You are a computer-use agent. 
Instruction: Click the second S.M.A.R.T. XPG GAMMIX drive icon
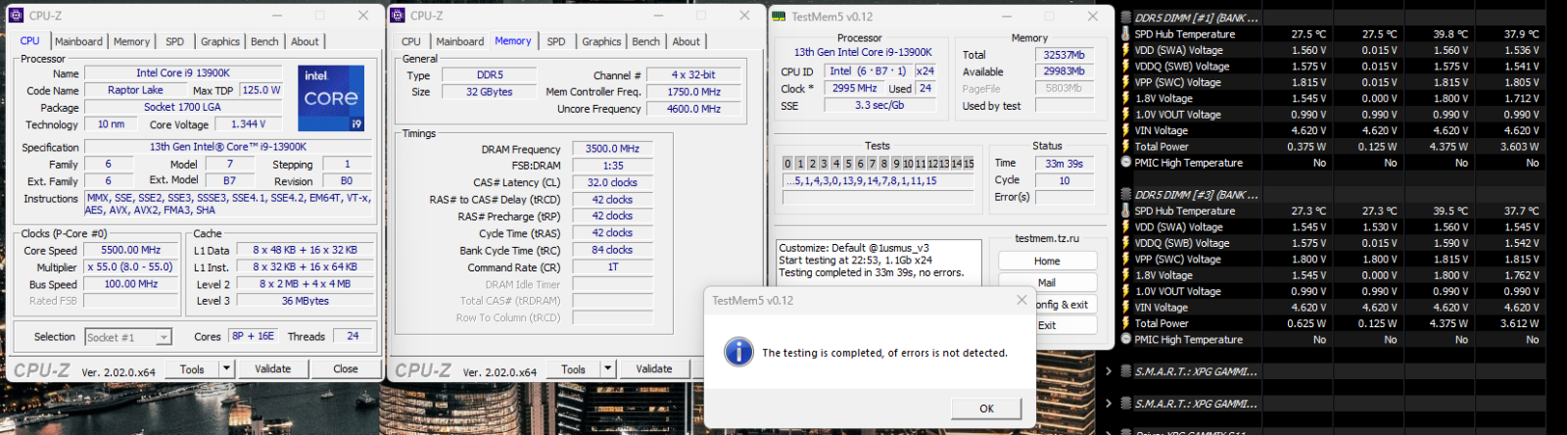point(1126,404)
